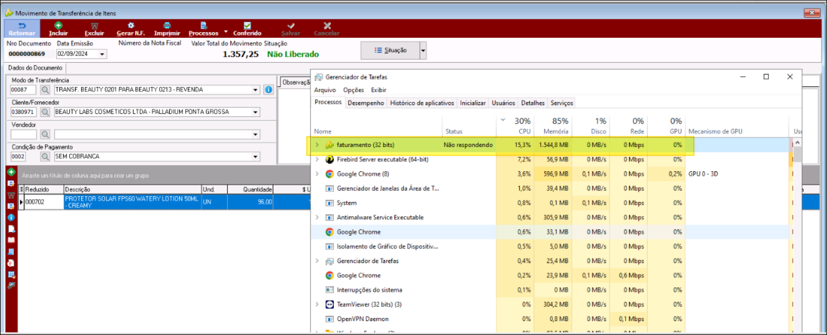This screenshot has height=335, width=827.
Task: Click the plug connector icon in the left sidebar
Action: (x=11, y=286)
